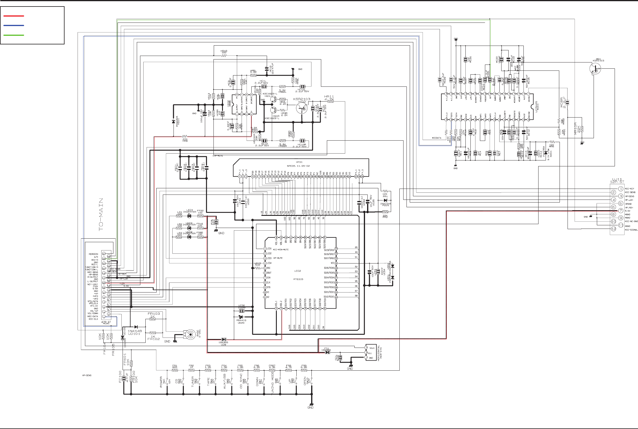Viewport: 638px width, 429px height.
Task: Click pin 1 MIC-DATA on MCW1 connector
Action: pos(103,316)
